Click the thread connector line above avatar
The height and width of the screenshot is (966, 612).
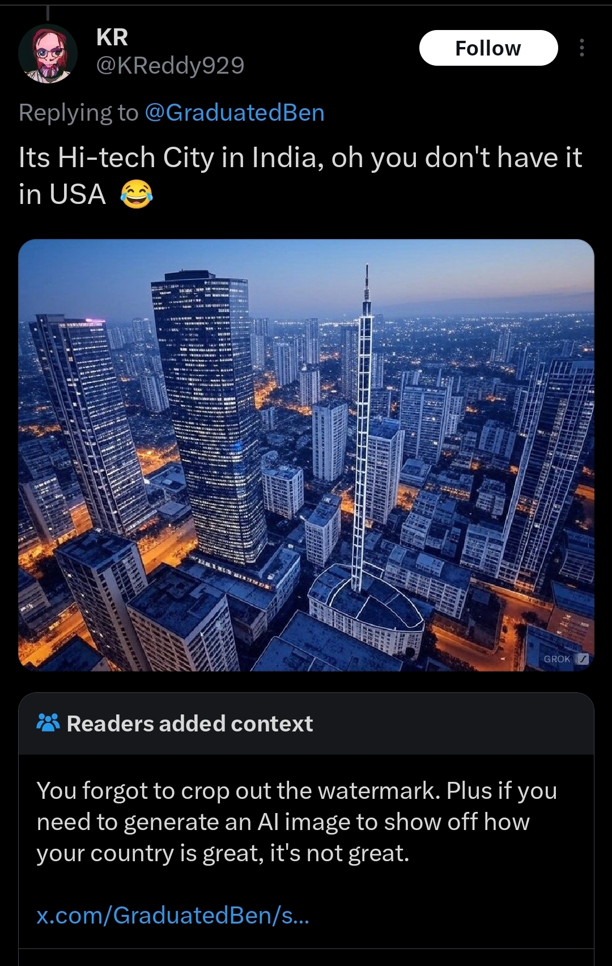pyautogui.click(x=48, y=12)
